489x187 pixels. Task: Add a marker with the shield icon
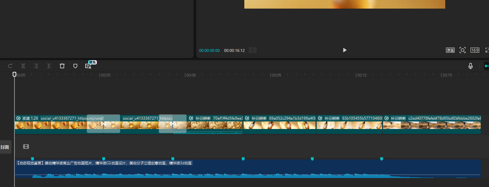click(x=75, y=66)
